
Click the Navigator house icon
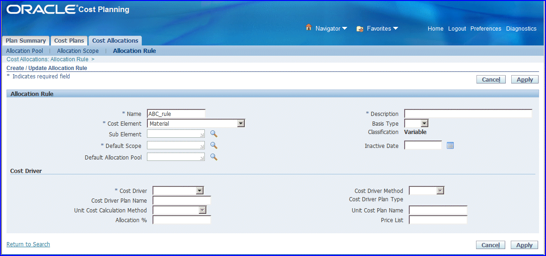(x=309, y=27)
